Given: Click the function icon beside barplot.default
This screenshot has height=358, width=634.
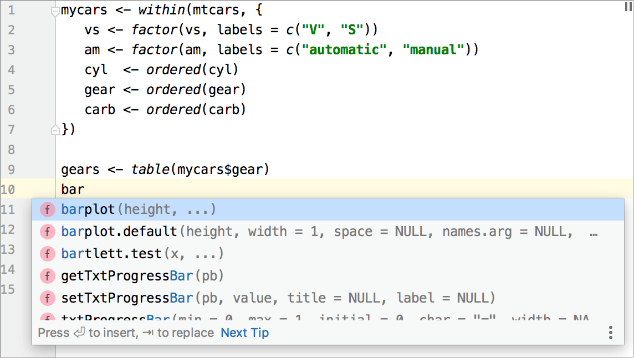Looking at the screenshot, I should click(x=47, y=232).
